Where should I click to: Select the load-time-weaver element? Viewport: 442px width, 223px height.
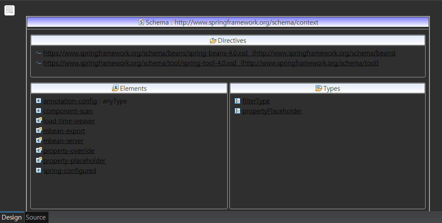tap(69, 121)
